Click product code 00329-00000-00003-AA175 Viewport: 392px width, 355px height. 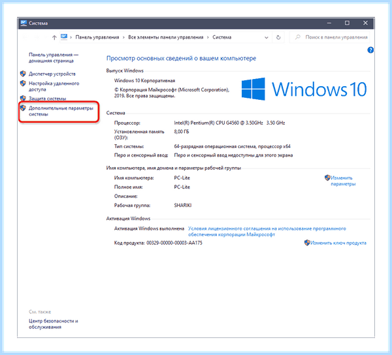[174, 243]
